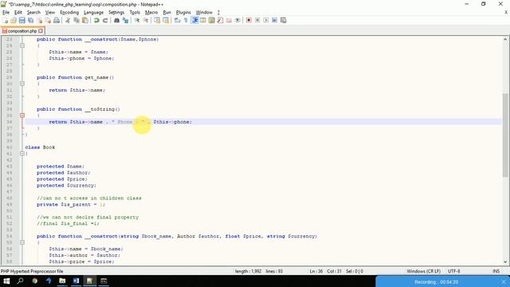Select the composition.php tab
Image resolution: width=510 pixels, height=287 pixels.
coord(22,31)
